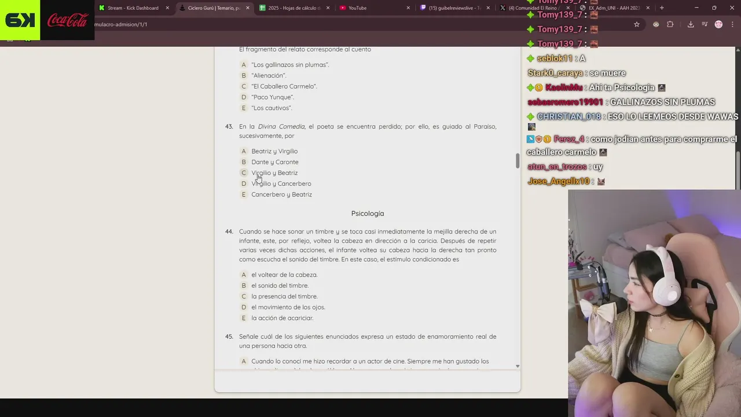
Task: Click the green Sheets favicon on the 2025 tab
Action: coord(262,8)
